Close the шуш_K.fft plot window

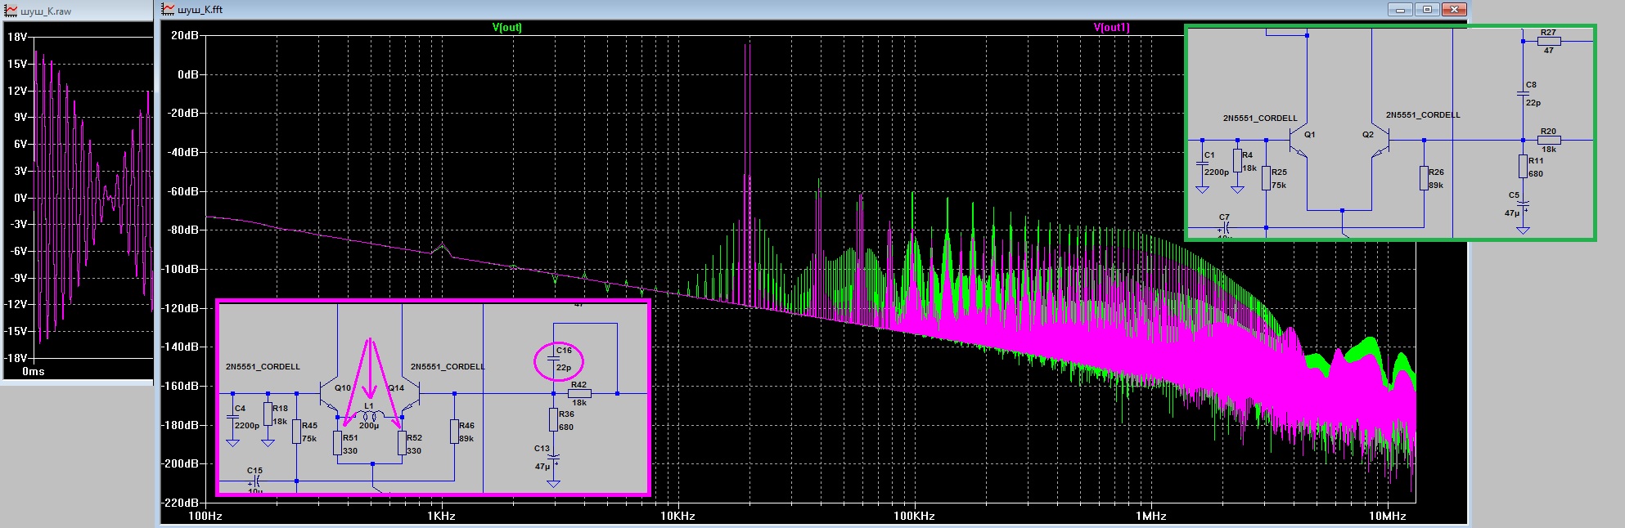[1454, 10]
